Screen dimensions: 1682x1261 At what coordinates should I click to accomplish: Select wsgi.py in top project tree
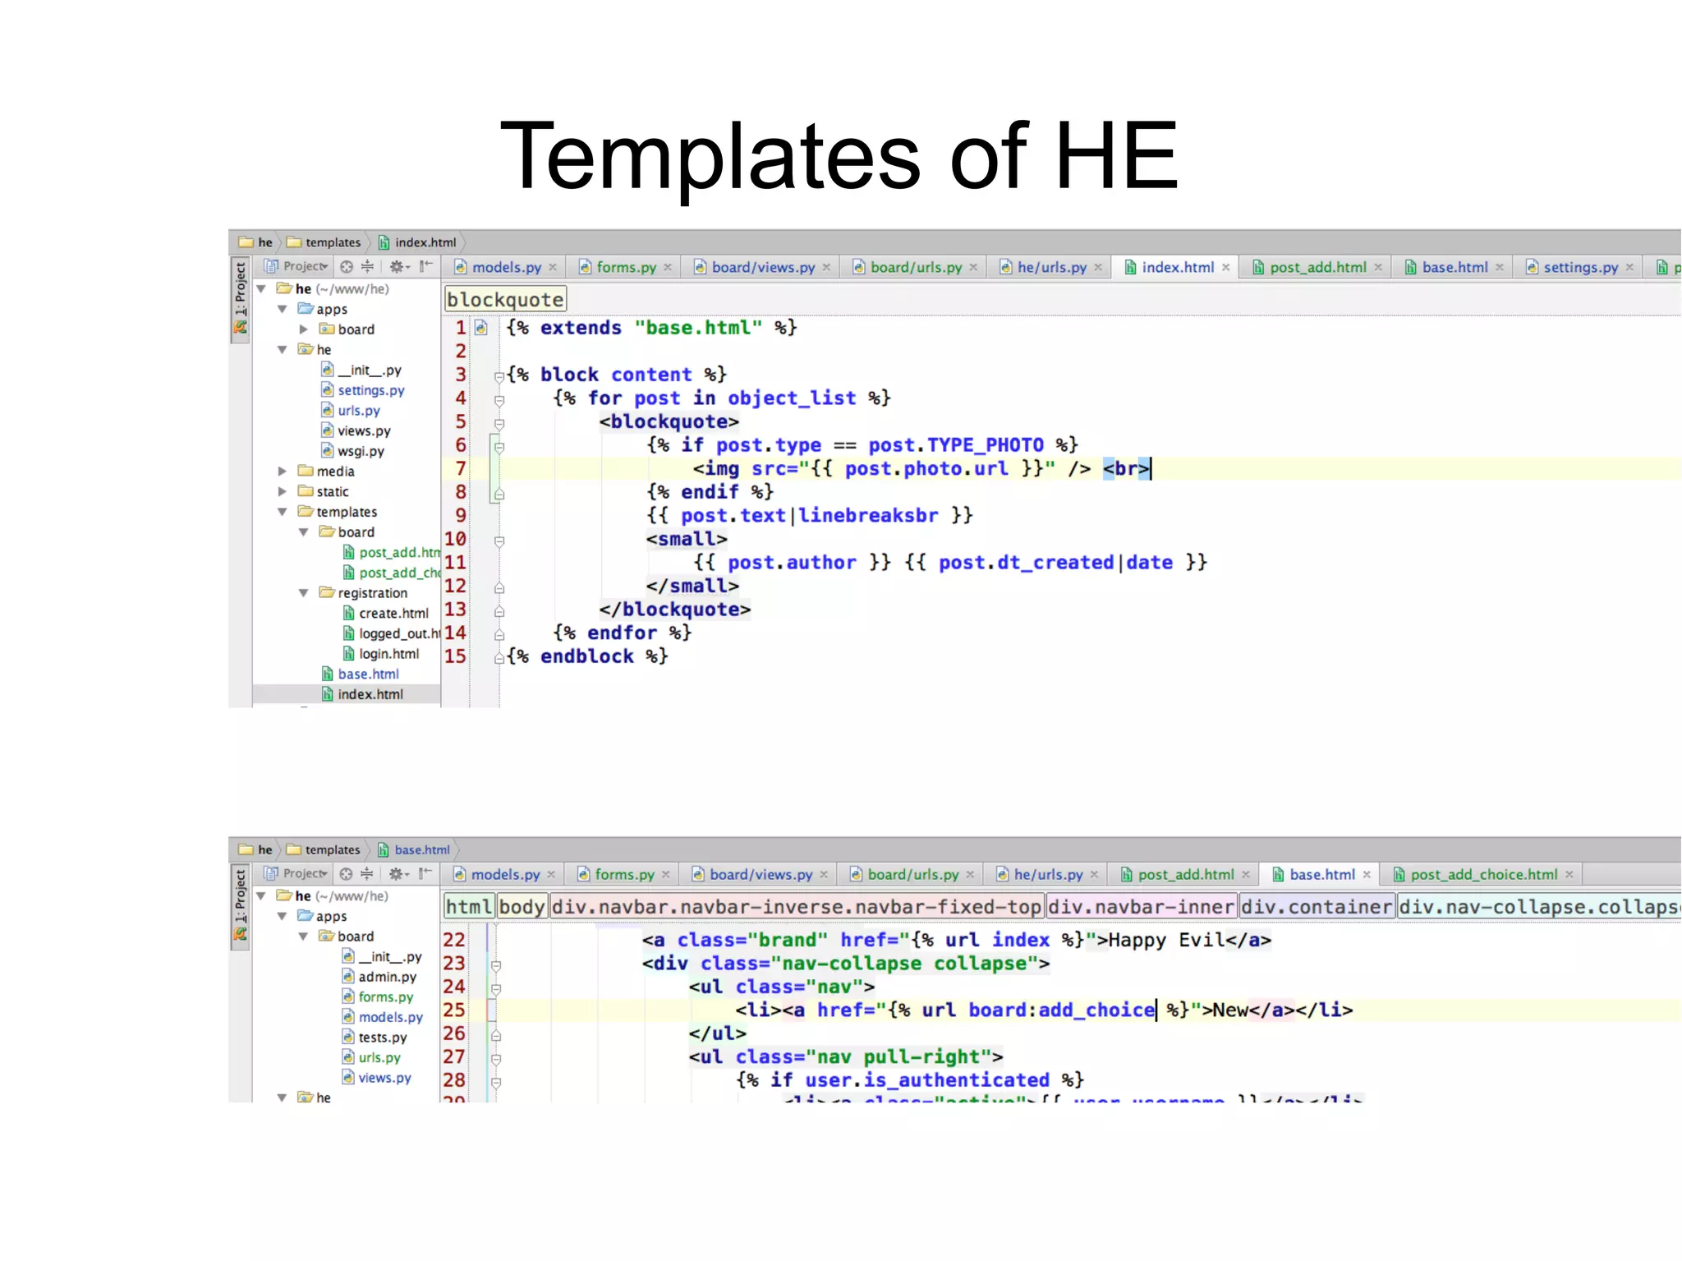pyautogui.click(x=352, y=451)
